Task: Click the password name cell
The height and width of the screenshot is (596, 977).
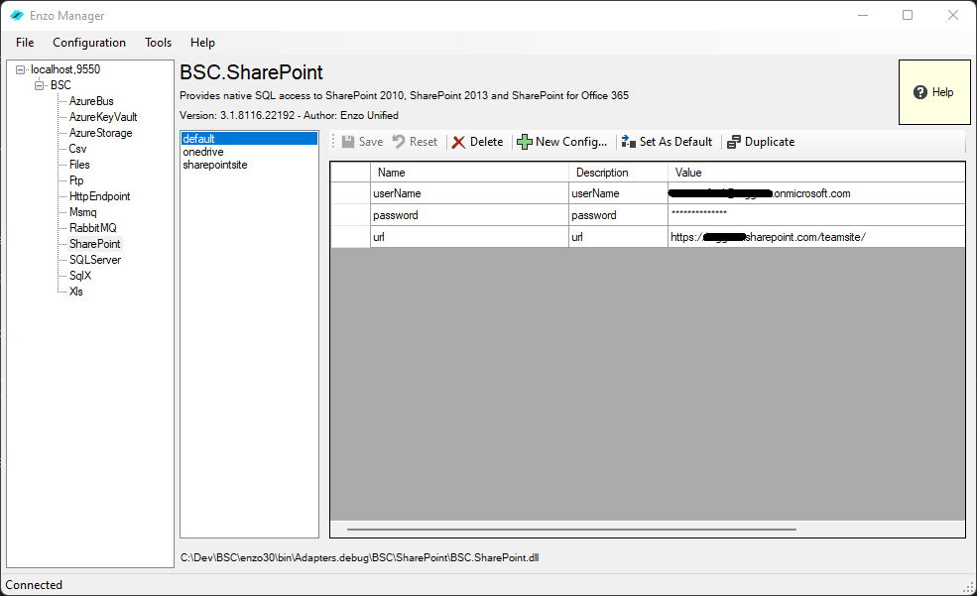Action: 469,215
